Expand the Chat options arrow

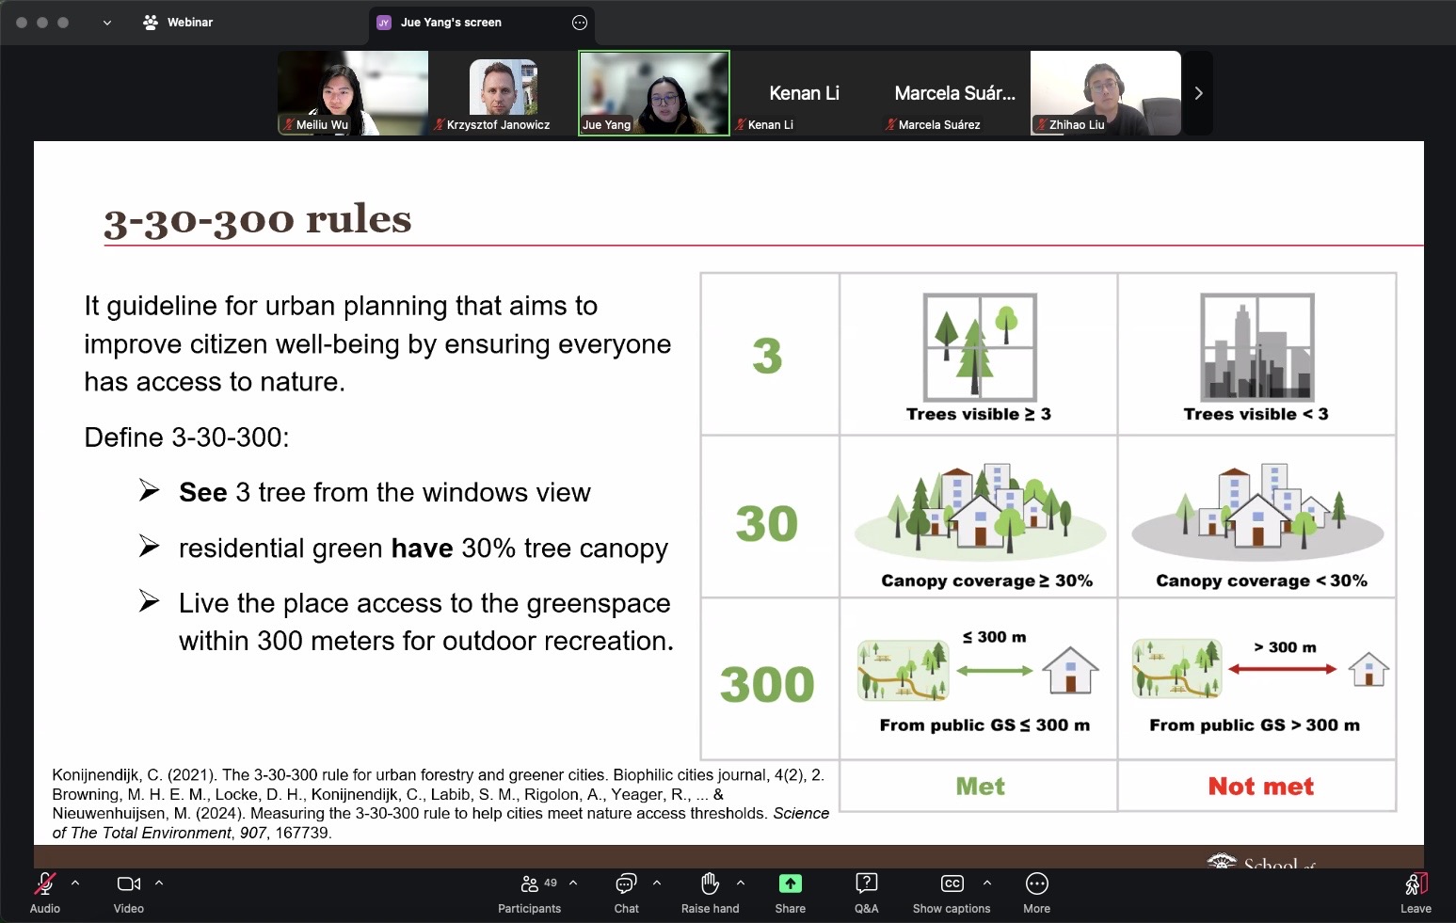(657, 883)
